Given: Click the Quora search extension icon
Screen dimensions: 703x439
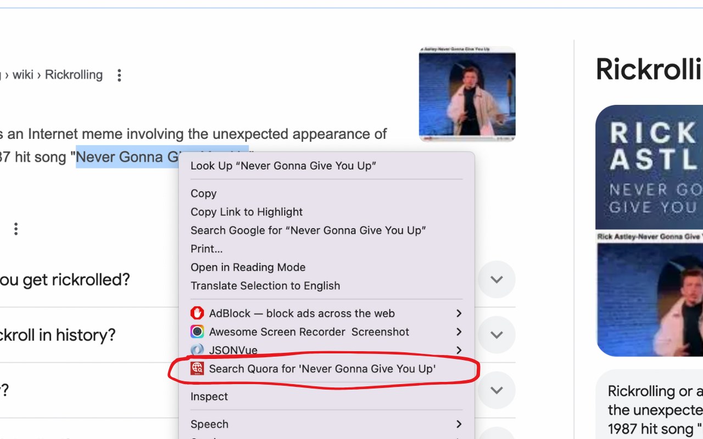Looking at the screenshot, I should point(197,369).
